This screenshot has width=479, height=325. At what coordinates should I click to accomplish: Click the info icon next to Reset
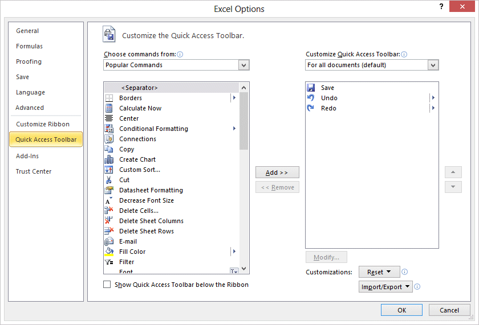pyautogui.click(x=404, y=271)
